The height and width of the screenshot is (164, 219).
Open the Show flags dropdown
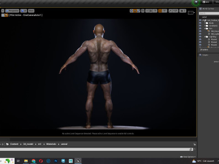click(x=31, y=11)
